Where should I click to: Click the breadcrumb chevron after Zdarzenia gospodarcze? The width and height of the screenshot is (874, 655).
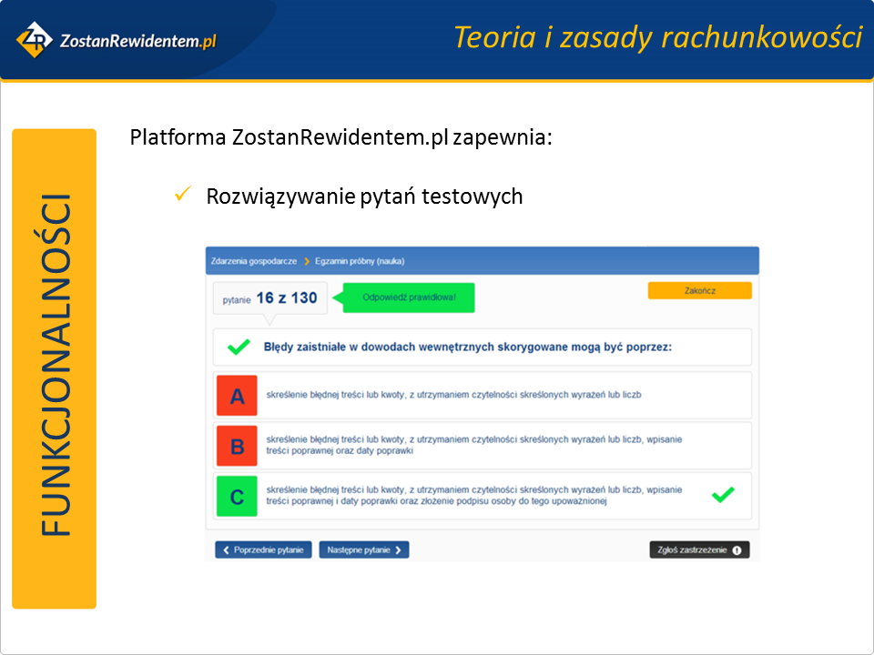click(x=307, y=261)
